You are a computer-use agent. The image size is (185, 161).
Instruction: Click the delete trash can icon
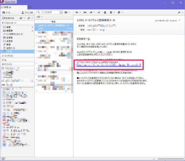click(x=111, y=12)
